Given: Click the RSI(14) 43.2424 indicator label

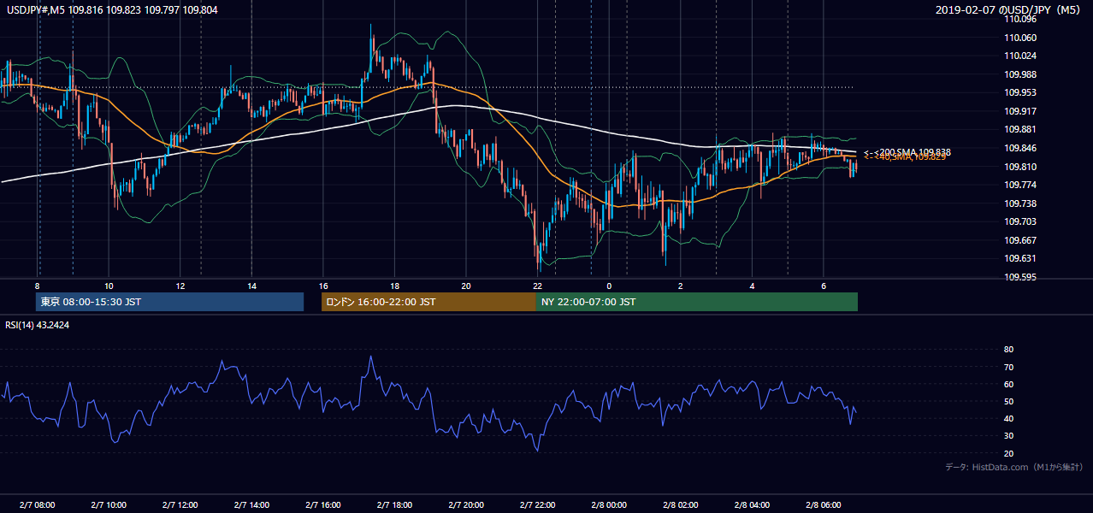Looking at the screenshot, I should click(x=37, y=325).
